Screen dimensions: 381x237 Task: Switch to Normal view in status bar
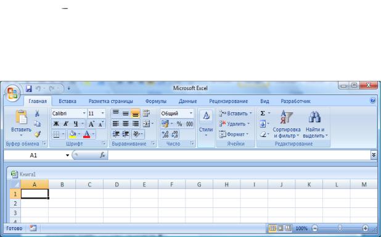point(272,228)
